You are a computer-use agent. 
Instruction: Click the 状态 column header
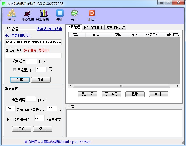coord(136,35)
